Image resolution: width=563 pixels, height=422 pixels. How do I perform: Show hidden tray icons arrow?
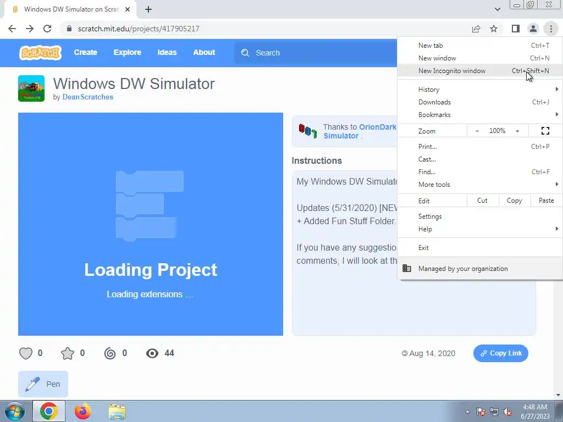pyautogui.click(x=467, y=412)
